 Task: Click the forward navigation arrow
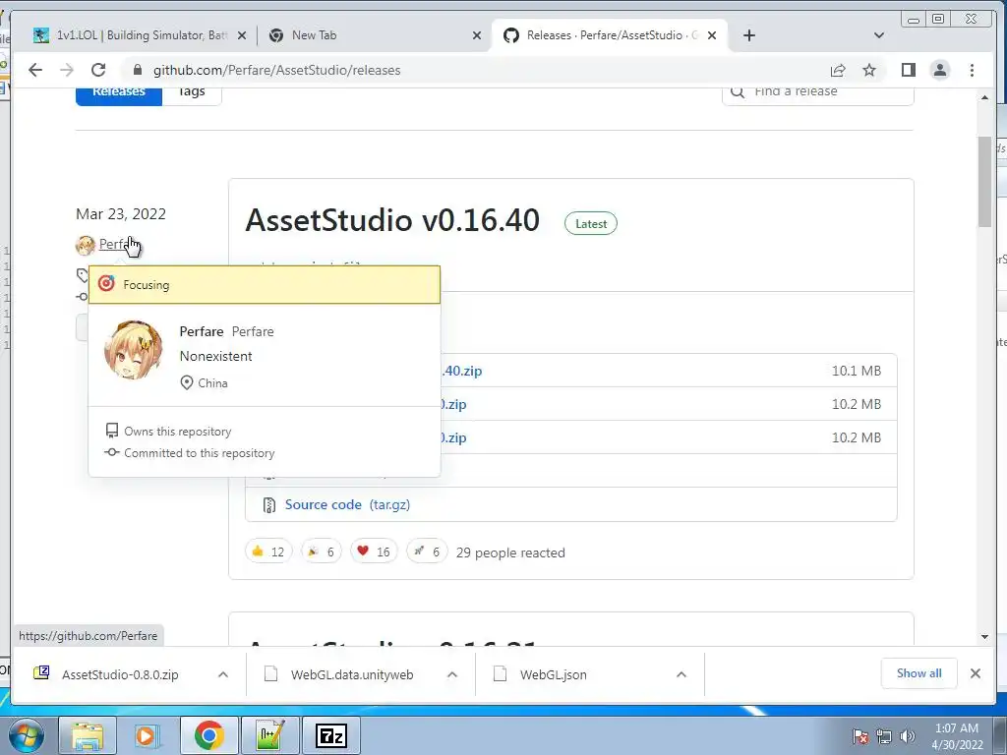67,70
